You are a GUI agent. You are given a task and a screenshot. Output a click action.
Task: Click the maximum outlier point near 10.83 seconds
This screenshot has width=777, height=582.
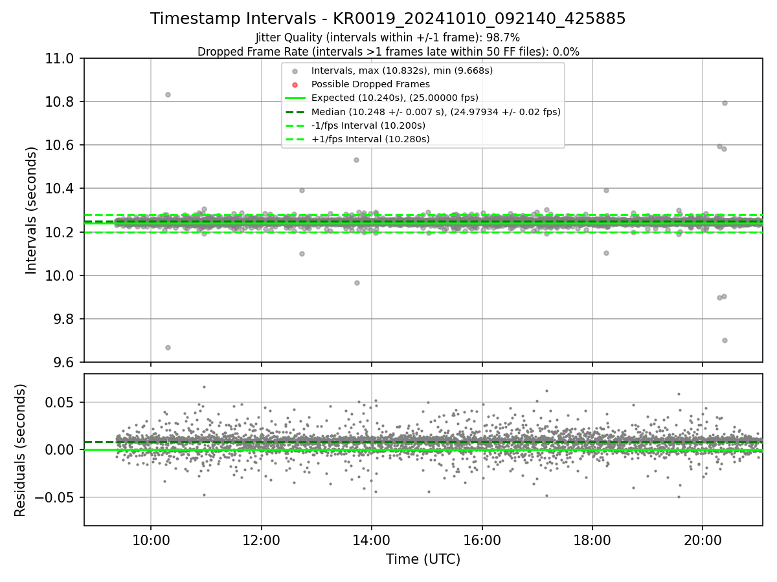(168, 94)
